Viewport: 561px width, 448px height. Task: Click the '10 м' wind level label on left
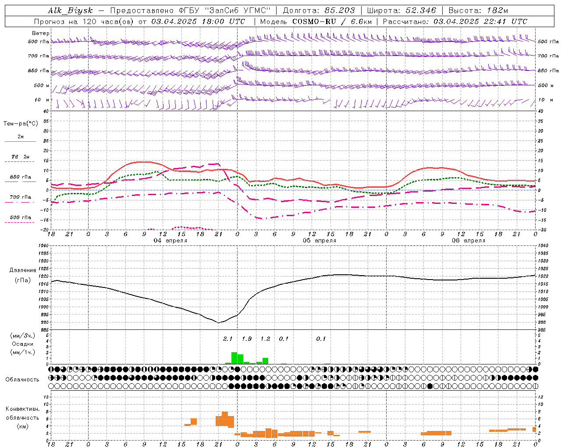(x=42, y=100)
